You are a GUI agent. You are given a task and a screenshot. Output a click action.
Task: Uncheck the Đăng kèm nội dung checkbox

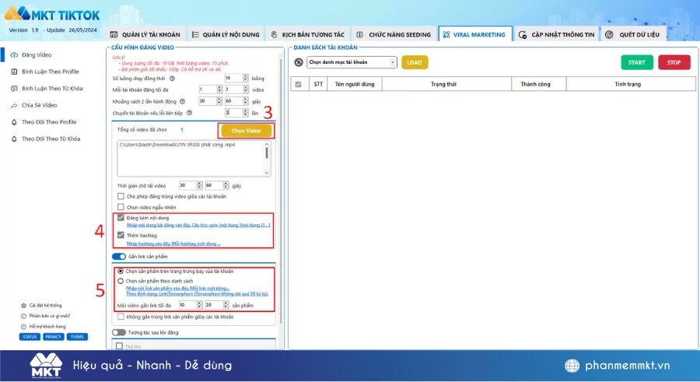[x=121, y=218]
